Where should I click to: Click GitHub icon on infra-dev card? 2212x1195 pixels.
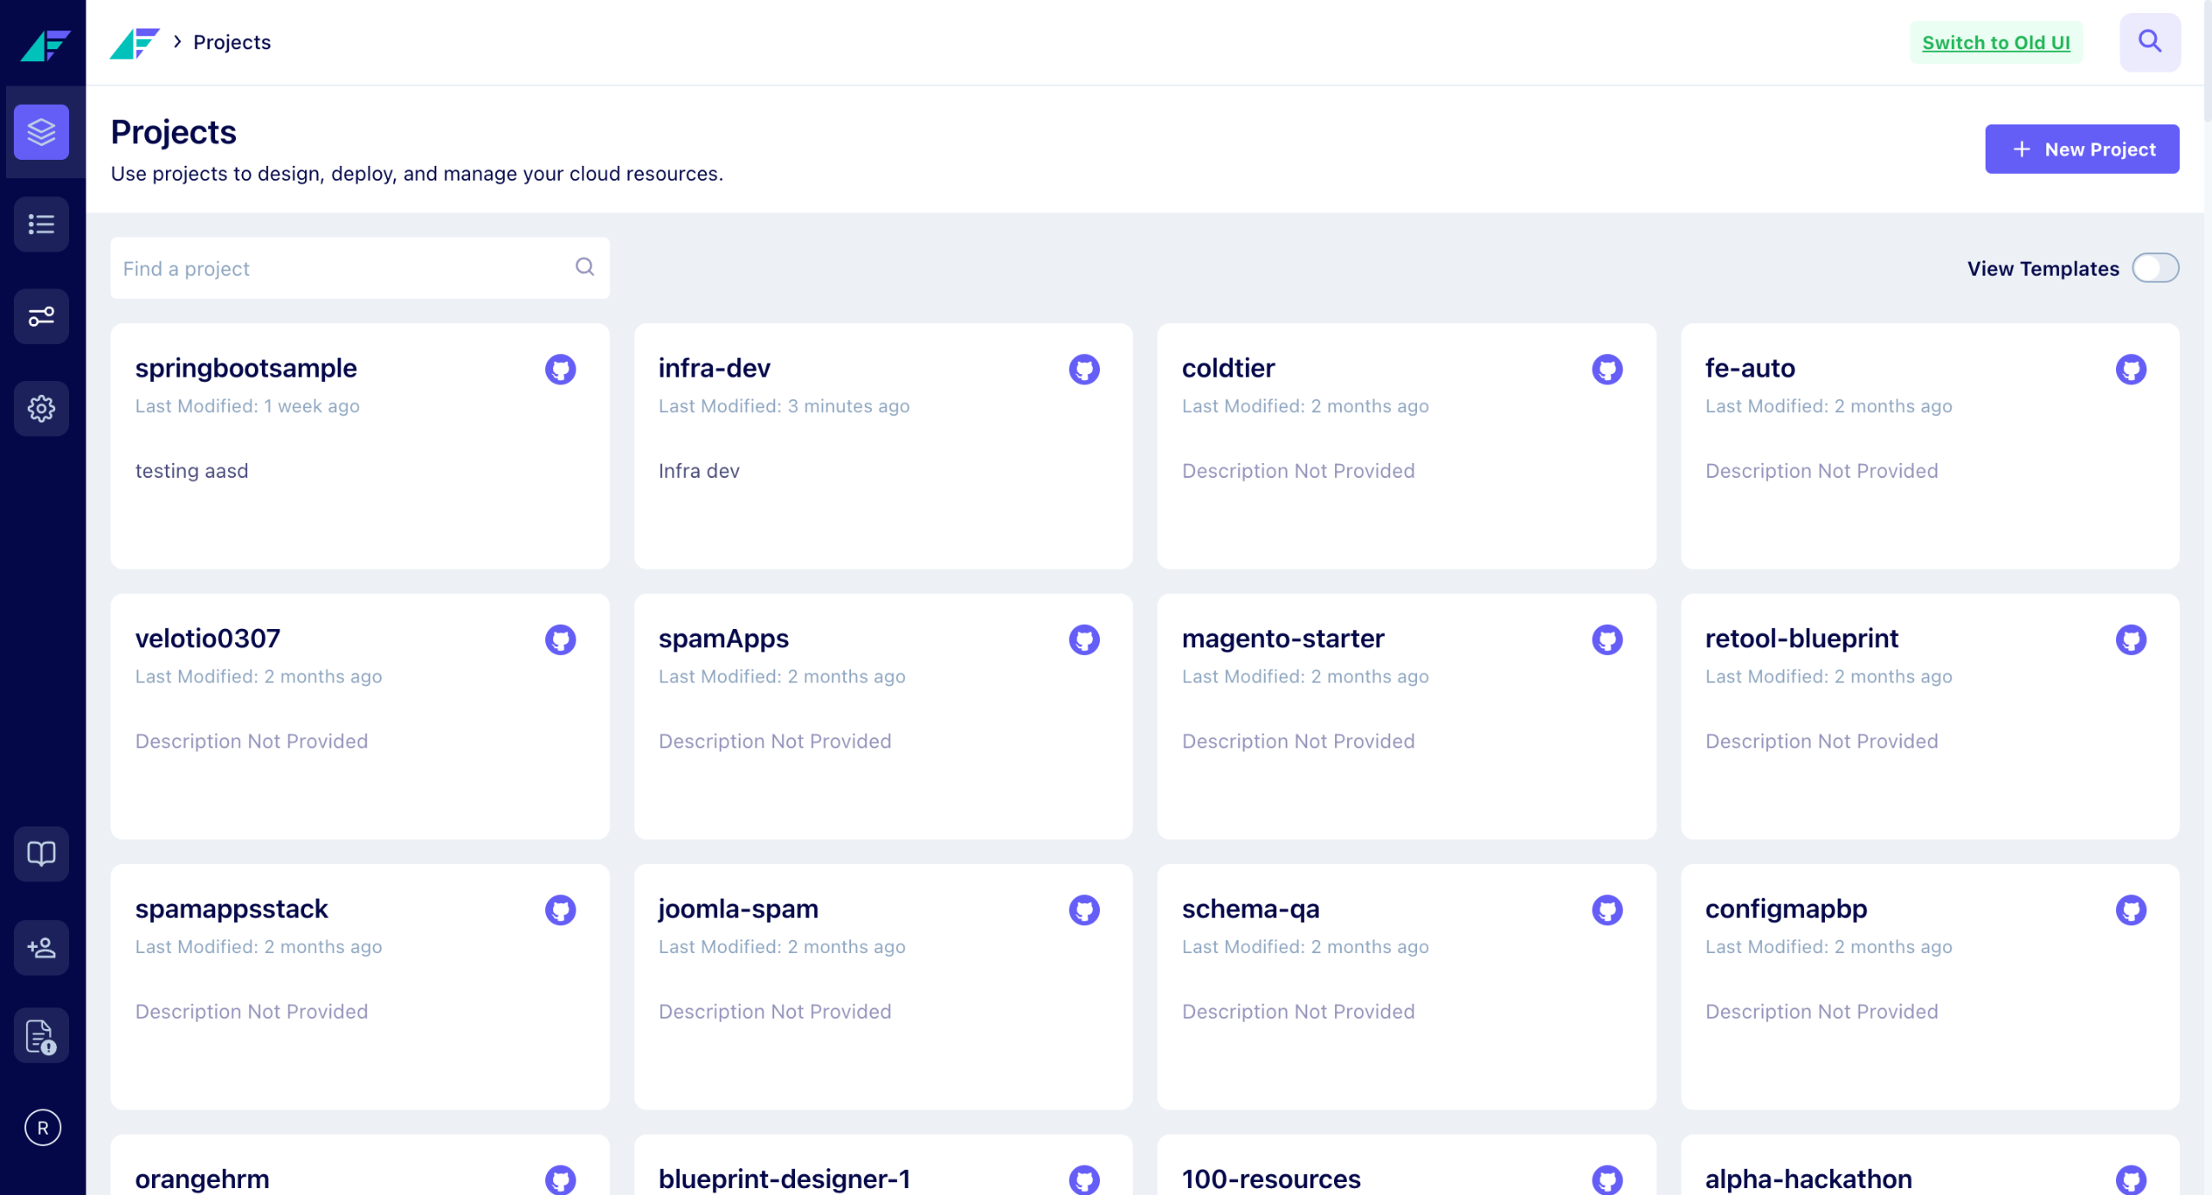tap(1084, 370)
